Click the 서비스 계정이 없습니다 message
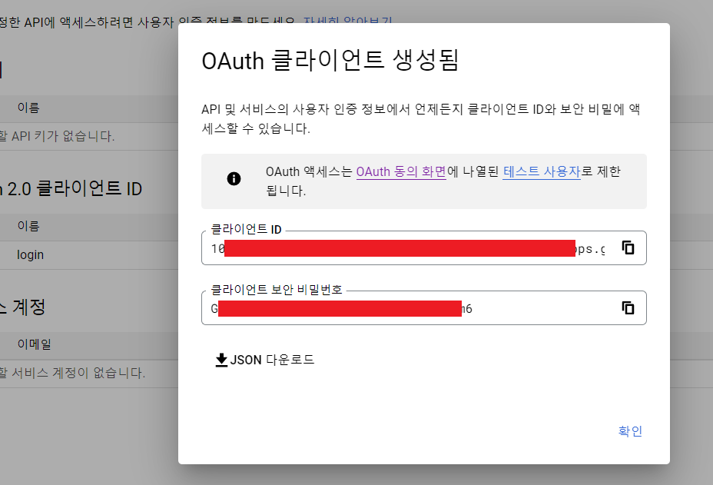Image resolution: width=713 pixels, height=485 pixels. coord(73,373)
